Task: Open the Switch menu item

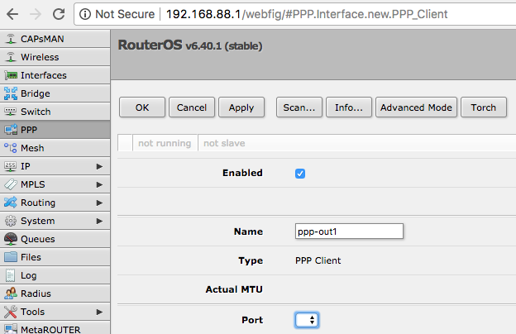Action: (36, 112)
